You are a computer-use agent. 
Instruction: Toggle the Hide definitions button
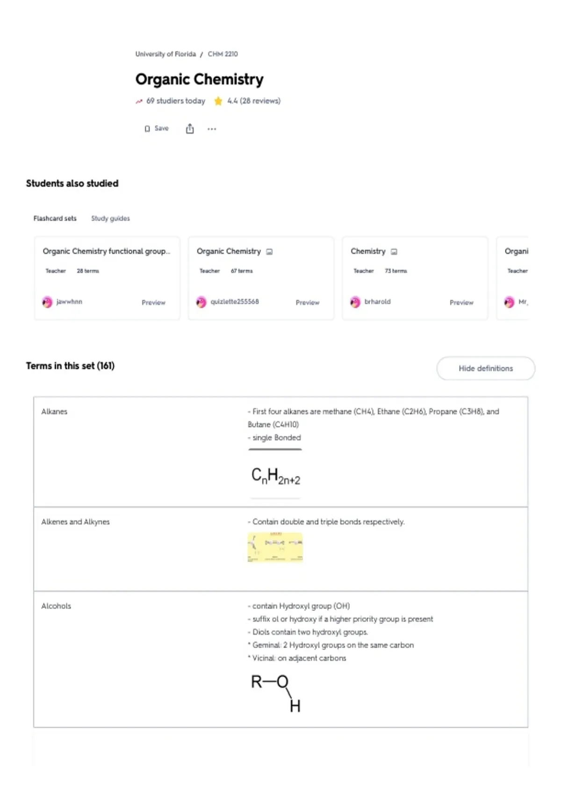(486, 369)
